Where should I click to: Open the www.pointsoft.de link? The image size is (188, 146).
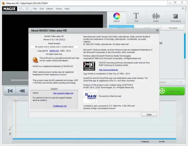[108, 70]
